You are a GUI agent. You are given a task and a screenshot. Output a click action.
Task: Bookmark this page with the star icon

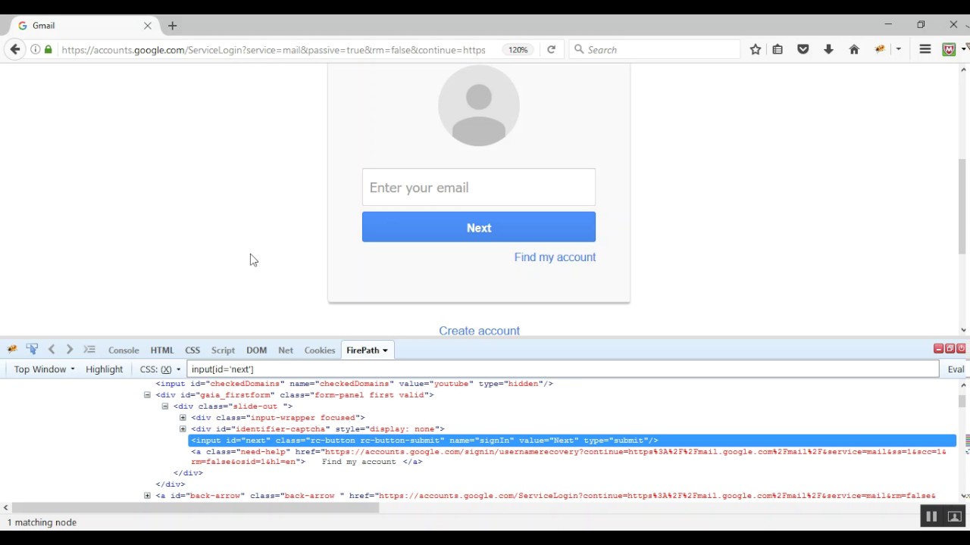[x=756, y=49]
